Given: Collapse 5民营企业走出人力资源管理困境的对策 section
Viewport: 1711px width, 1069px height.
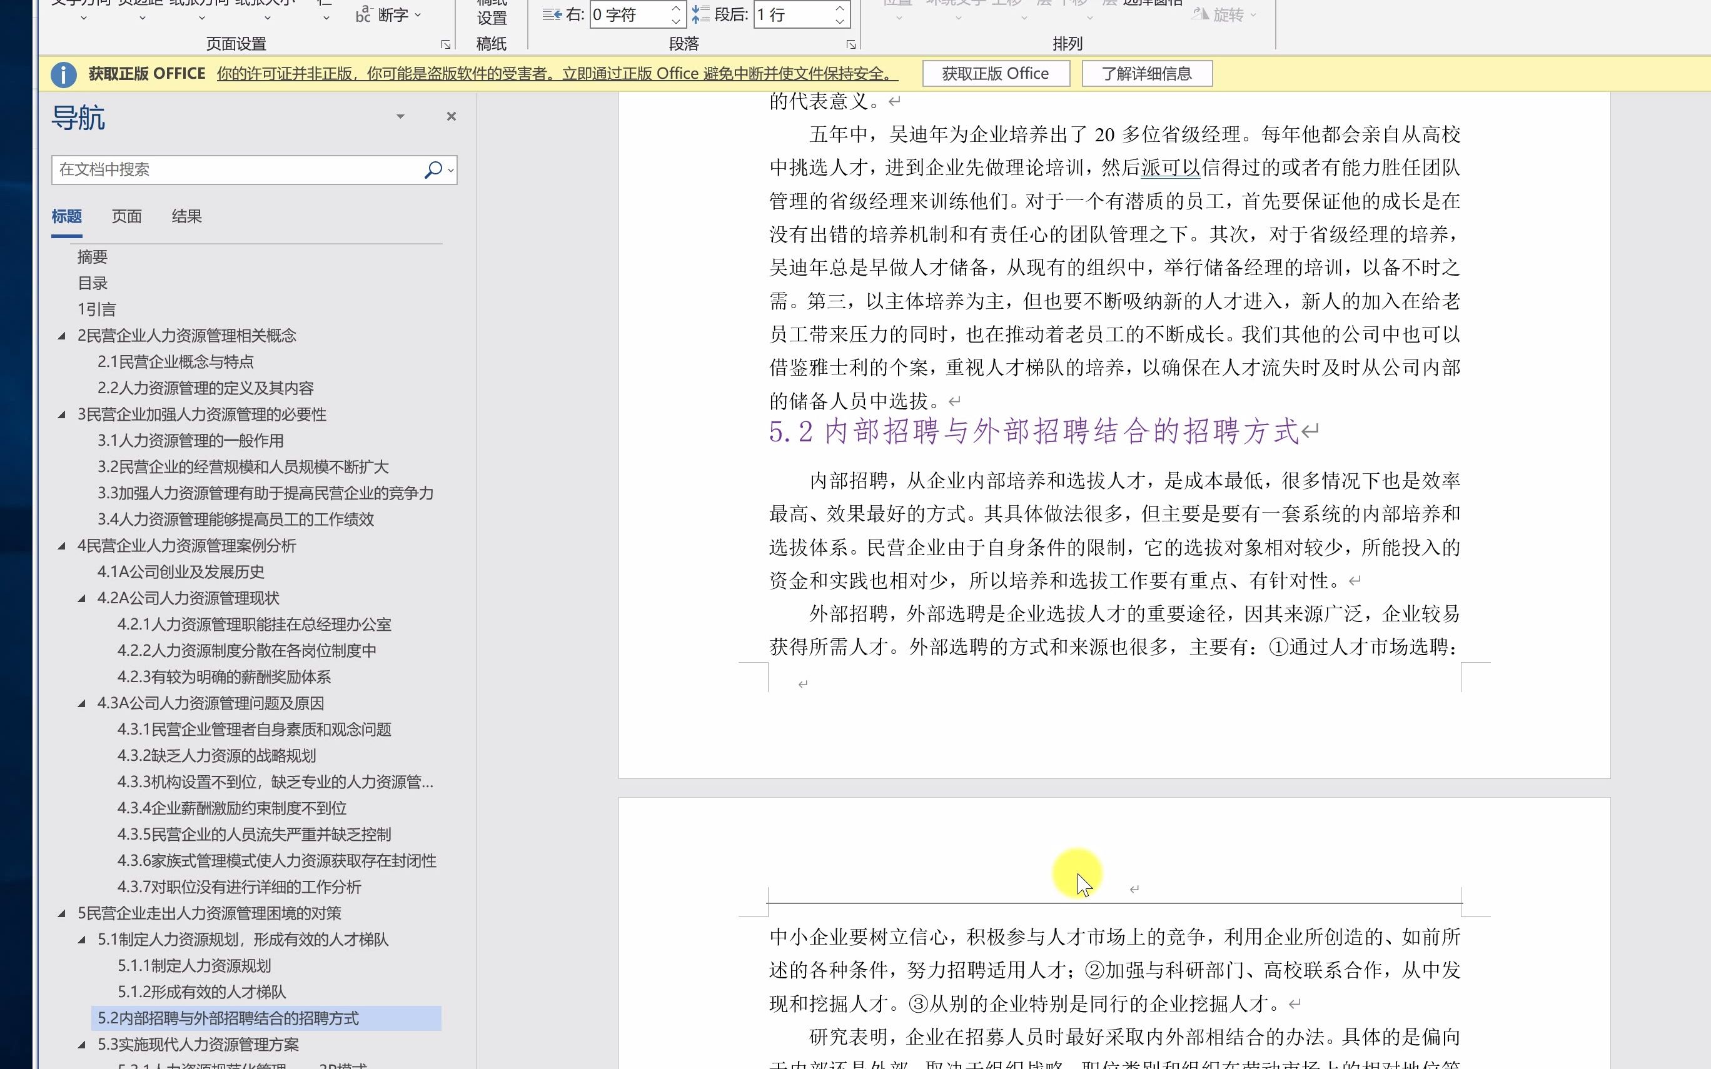Looking at the screenshot, I should tap(61, 914).
